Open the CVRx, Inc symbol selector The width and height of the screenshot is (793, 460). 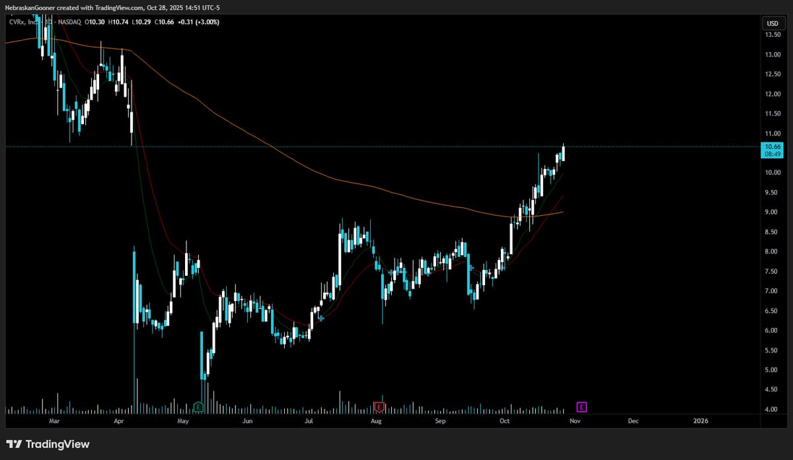tap(23, 22)
